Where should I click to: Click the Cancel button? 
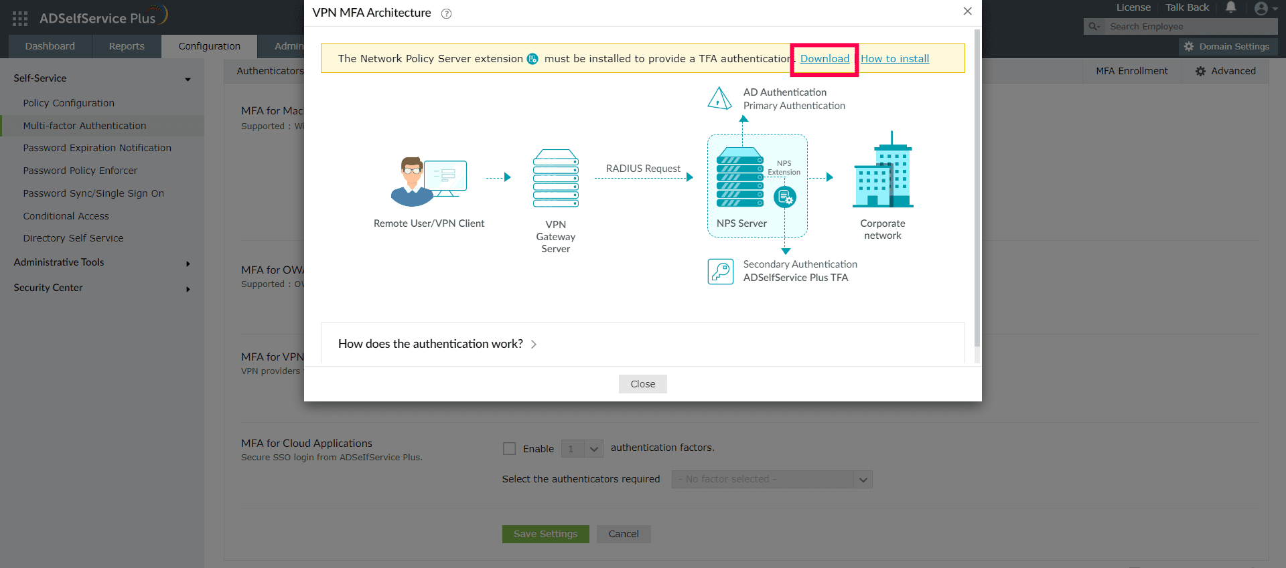tap(624, 534)
